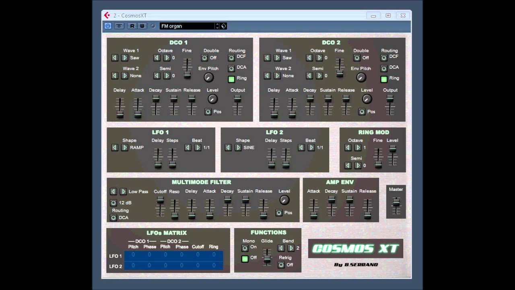The height and width of the screenshot is (290, 515).
Task: Select previous DCO 1 Wave 2 waveform
Action: pyautogui.click(x=115, y=76)
